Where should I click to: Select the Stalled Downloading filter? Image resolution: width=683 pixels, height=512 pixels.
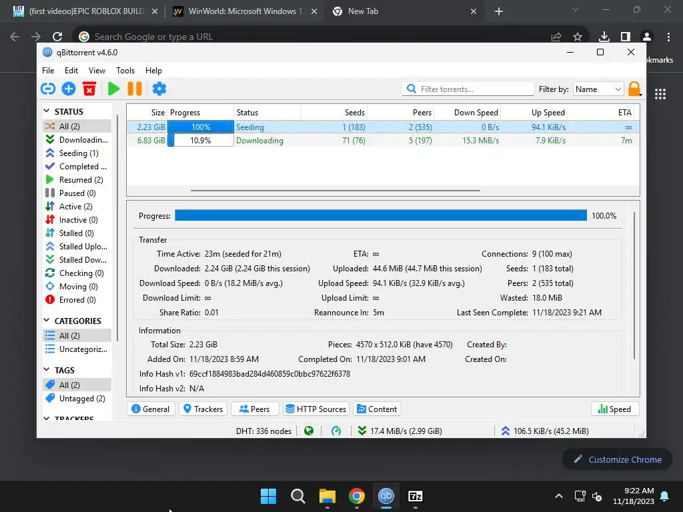click(77, 260)
